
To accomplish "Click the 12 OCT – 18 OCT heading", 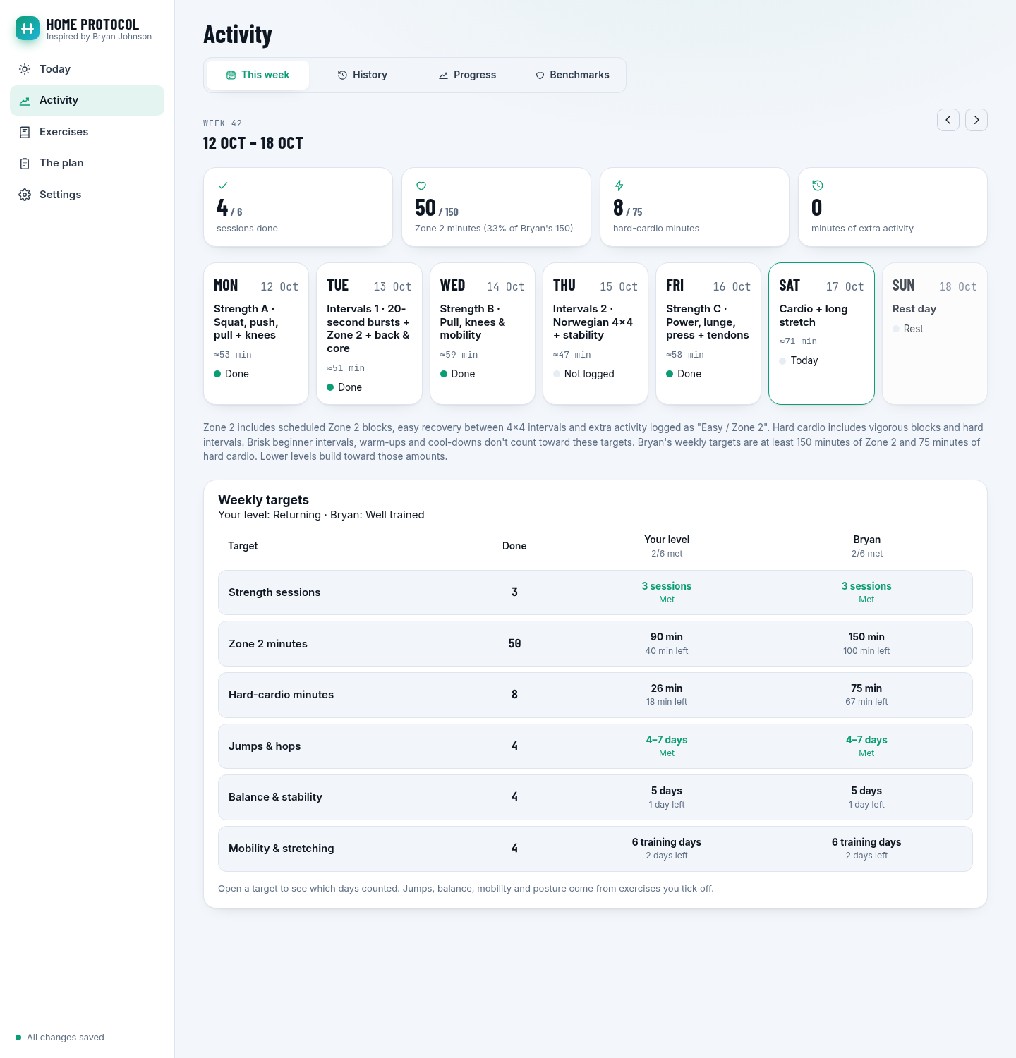I will (x=253, y=143).
